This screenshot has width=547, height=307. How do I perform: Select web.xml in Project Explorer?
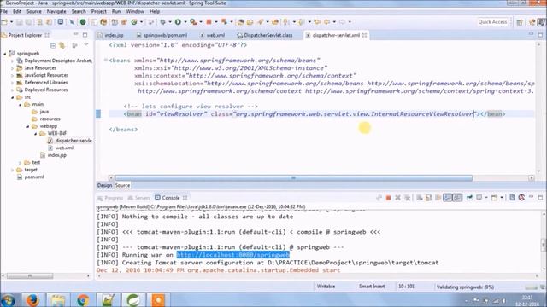click(61, 148)
